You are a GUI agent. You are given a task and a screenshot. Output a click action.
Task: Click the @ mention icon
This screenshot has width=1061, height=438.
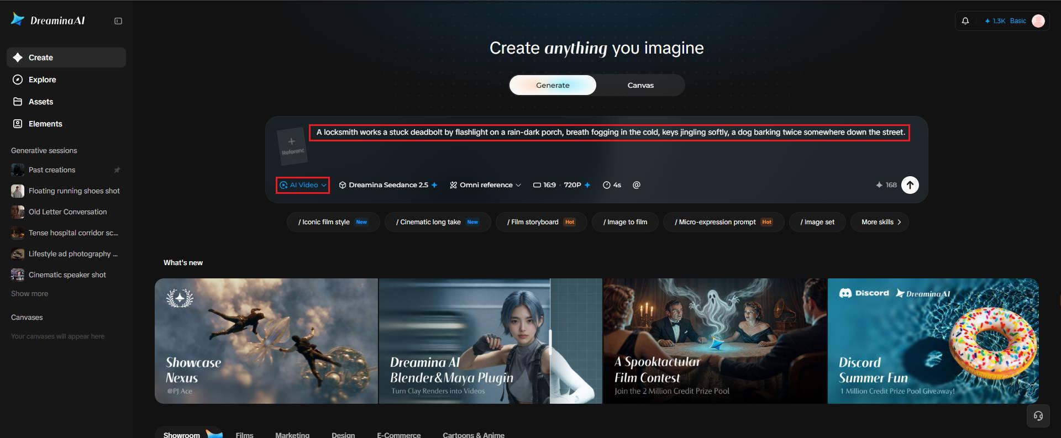click(x=637, y=185)
